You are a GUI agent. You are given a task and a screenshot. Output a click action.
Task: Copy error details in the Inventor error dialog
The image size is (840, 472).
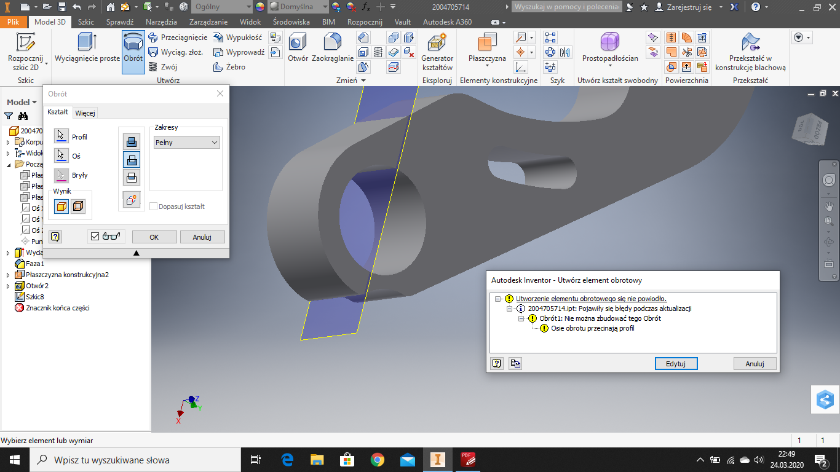(516, 363)
